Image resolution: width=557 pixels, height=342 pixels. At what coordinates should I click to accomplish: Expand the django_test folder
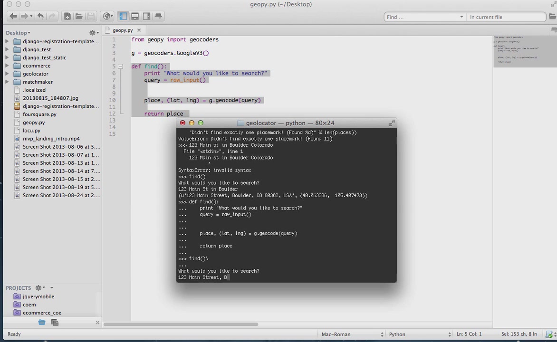(7, 49)
